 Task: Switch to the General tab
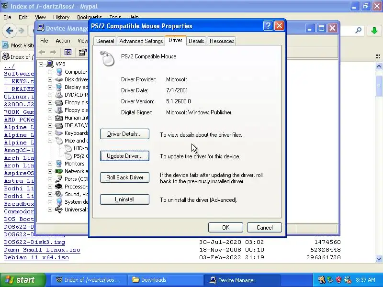click(105, 41)
